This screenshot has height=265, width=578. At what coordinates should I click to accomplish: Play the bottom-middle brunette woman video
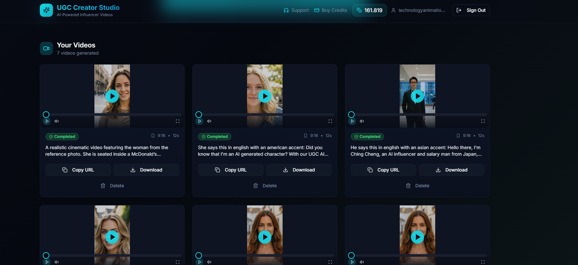265,237
